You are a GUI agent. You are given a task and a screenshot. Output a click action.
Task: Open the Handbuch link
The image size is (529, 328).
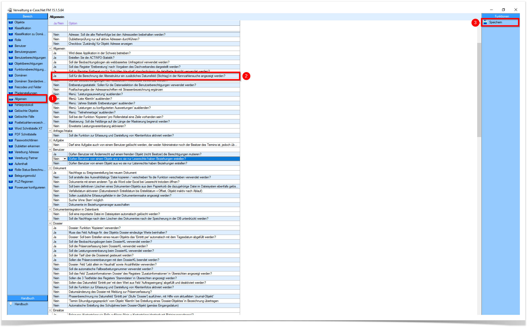(21, 304)
